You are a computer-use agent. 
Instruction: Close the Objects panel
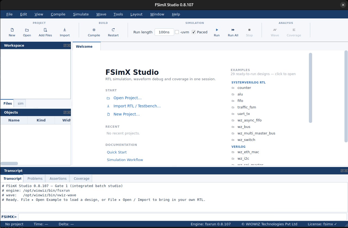tap(69, 112)
